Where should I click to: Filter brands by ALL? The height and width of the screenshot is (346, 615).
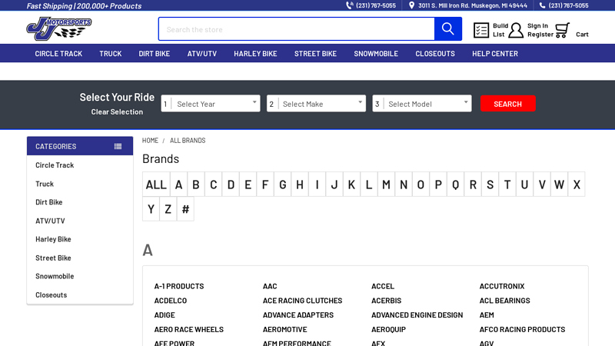pyautogui.click(x=156, y=184)
